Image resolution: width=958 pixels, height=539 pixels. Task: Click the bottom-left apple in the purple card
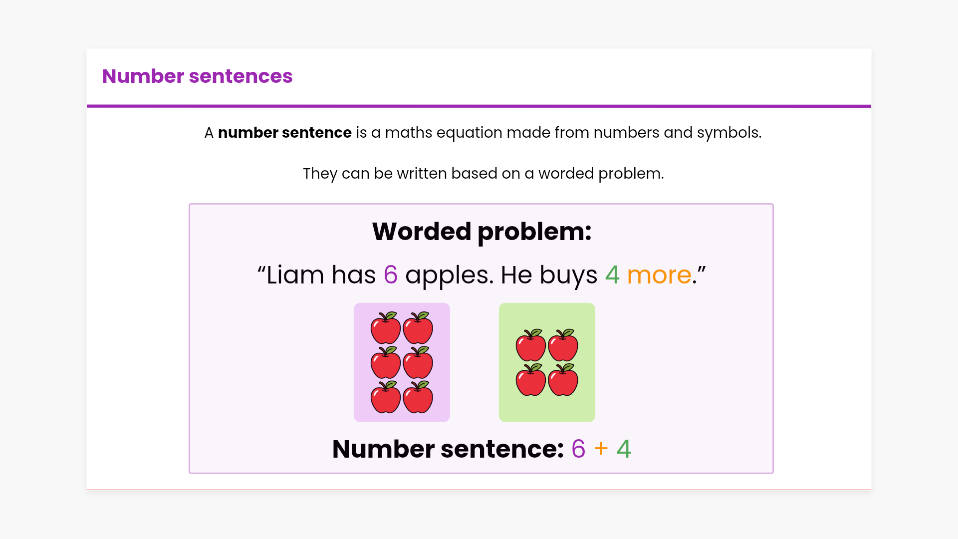(385, 398)
